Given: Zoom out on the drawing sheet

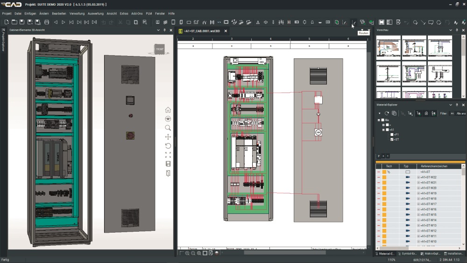Looking at the screenshot, I should click(x=193, y=253).
